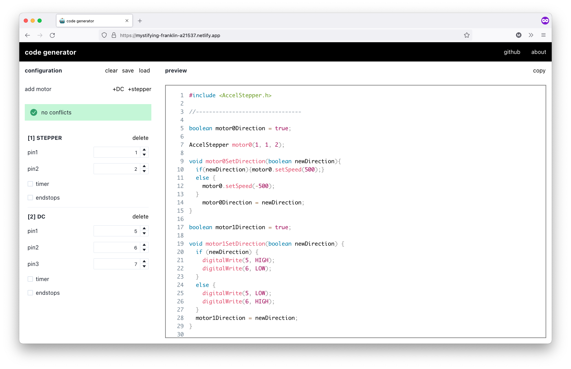Click the DC pin1 input field
The height and width of the screenshot is (369, 571).
(x=117, y=231)
